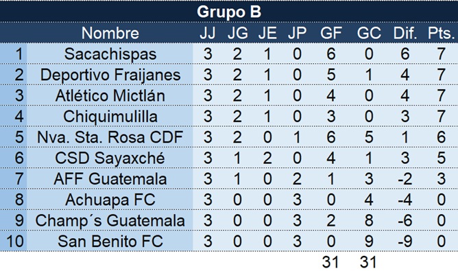Click San Benito FC's -9 difference cell

(405, 241)
